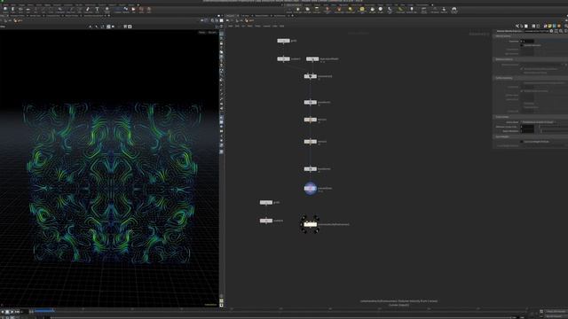Select the Font (T) shelf tool
This screenshot has width=568, height=319.
[97, 10]
